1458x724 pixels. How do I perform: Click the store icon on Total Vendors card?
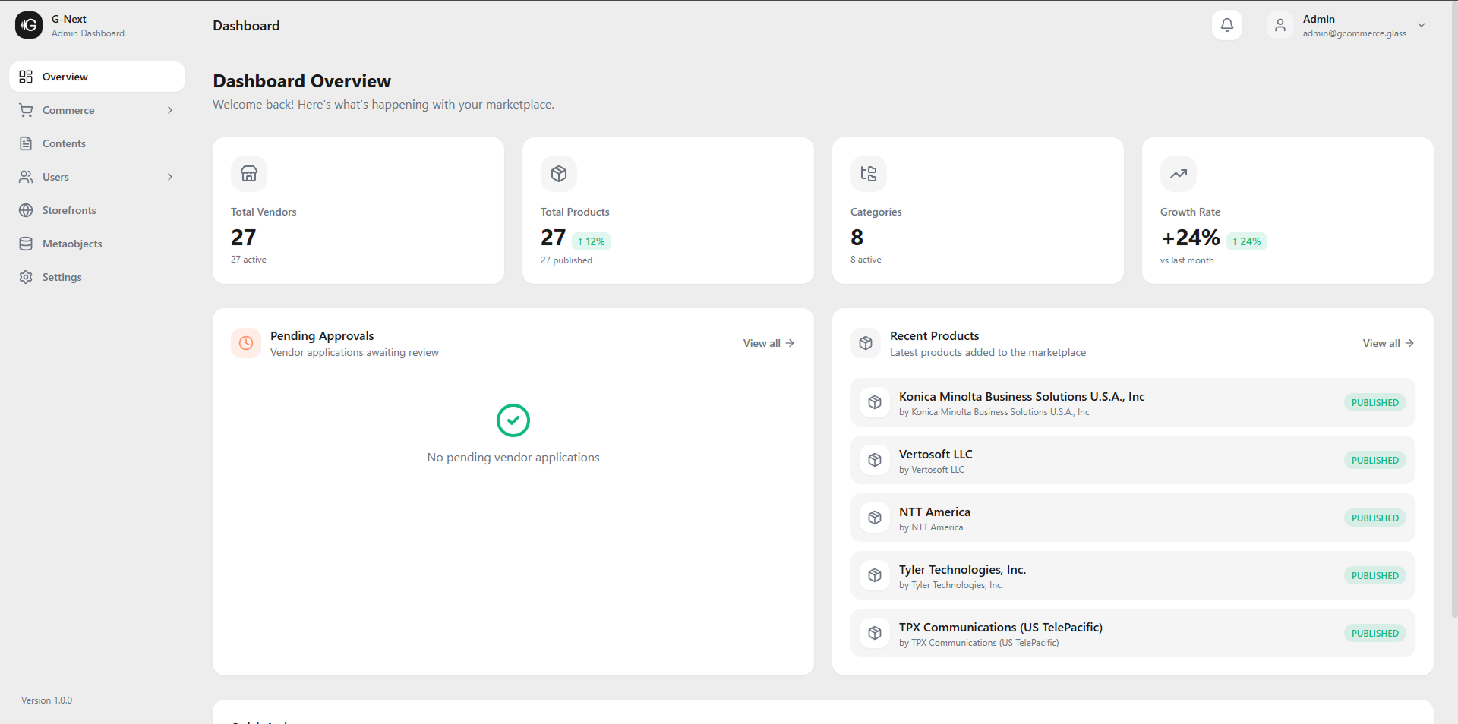pyautogui.click(x=249, y=174)
